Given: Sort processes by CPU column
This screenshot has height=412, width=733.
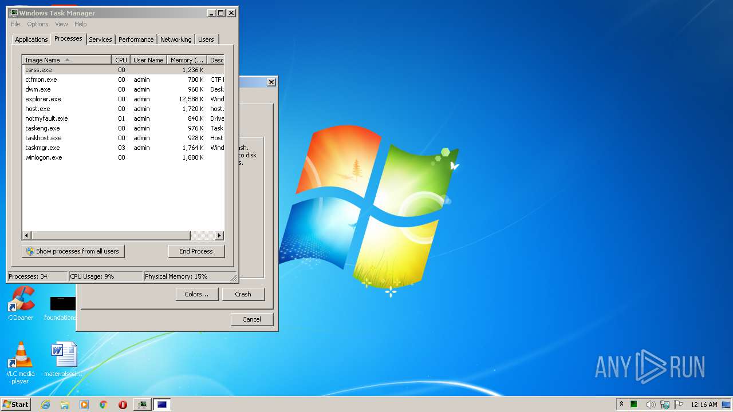Looking at the screenshot, I should coord(120,60).
